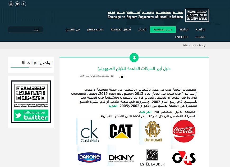Screen dimensions: 230x167
Task: Open the Roberto Cavalli logo
Action: click(x=153, y=131)
